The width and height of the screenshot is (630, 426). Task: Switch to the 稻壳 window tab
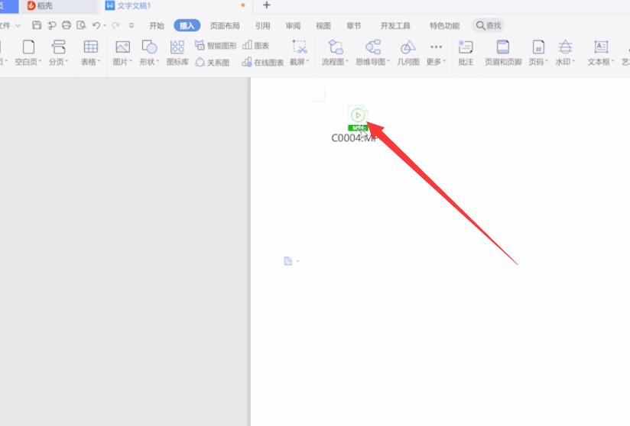(58, 6)
